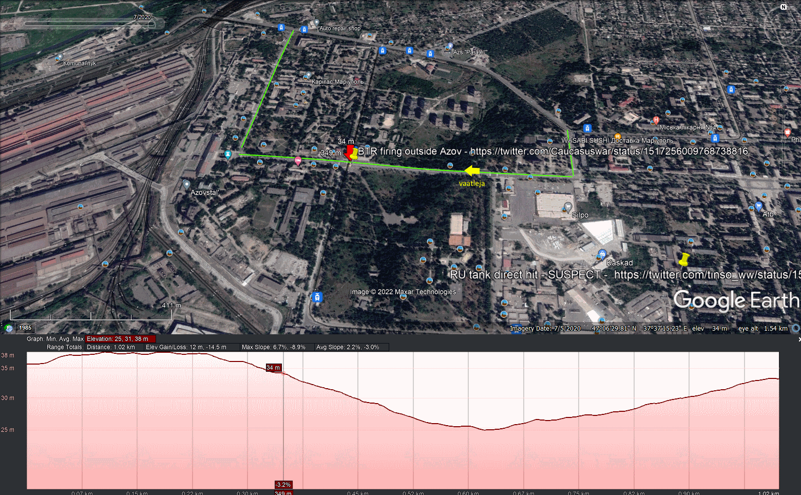Open the hospital marker for Міська лікарня №4
The width and height of the screenshot is (801, 495).
[x=656, y=120]
